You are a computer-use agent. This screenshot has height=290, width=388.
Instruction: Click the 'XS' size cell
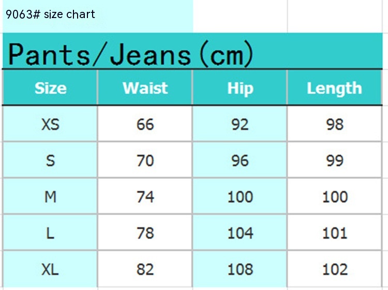coord(50,124)
